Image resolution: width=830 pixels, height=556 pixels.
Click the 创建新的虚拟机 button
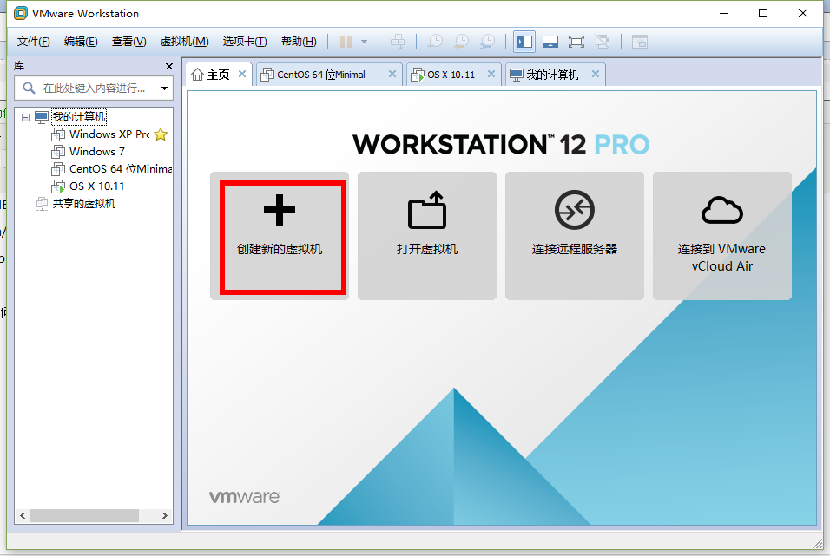pyautogui.click(x=280, y=236)
